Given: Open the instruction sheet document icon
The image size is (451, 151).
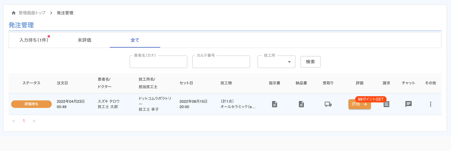Looking at the screenshot, I should click(275, 104).
